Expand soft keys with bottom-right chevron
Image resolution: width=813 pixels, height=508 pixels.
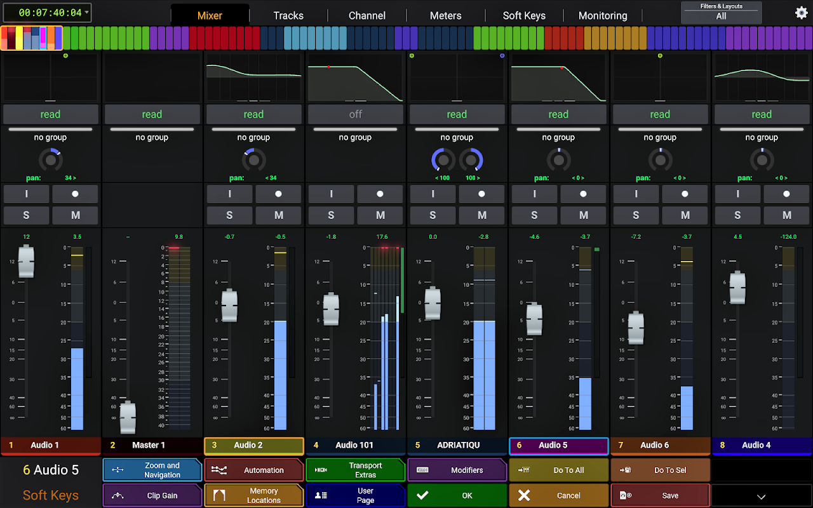[761, 497]
